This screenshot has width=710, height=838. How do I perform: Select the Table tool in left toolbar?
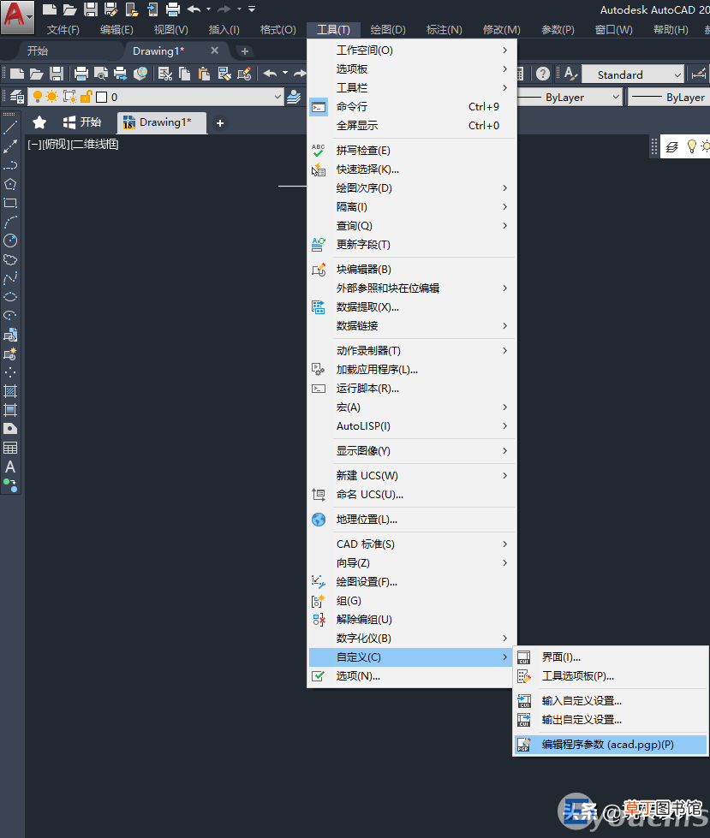tap(10, 448)
